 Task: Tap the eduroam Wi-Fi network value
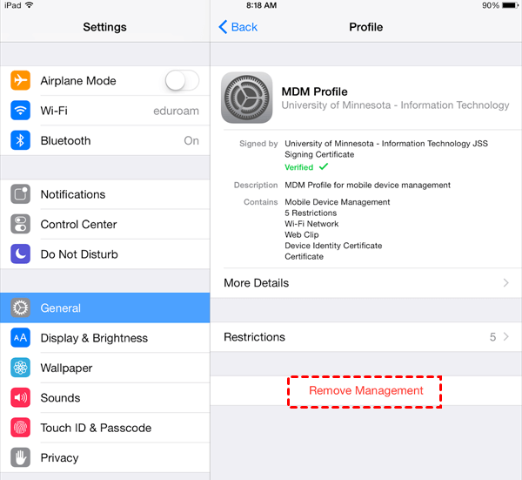tap(176, 111)
